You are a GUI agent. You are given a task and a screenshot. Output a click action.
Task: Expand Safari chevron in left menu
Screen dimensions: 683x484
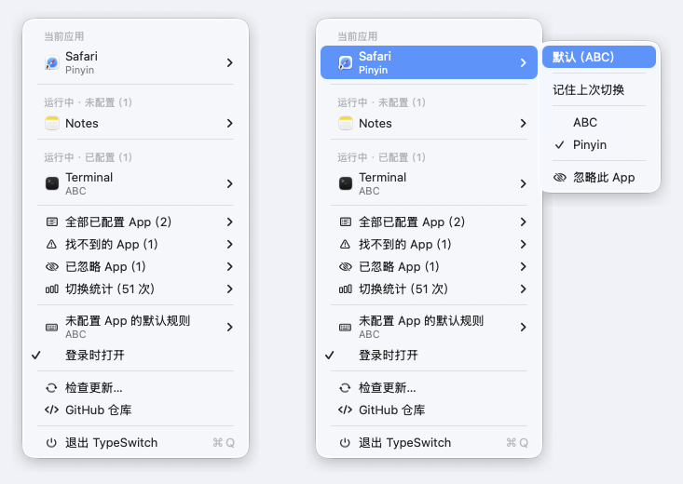(229, 62)
